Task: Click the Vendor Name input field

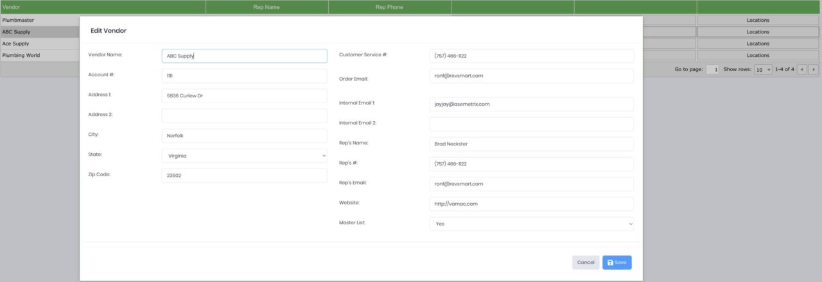Action: pyautogui.click(x=244, y=56)
